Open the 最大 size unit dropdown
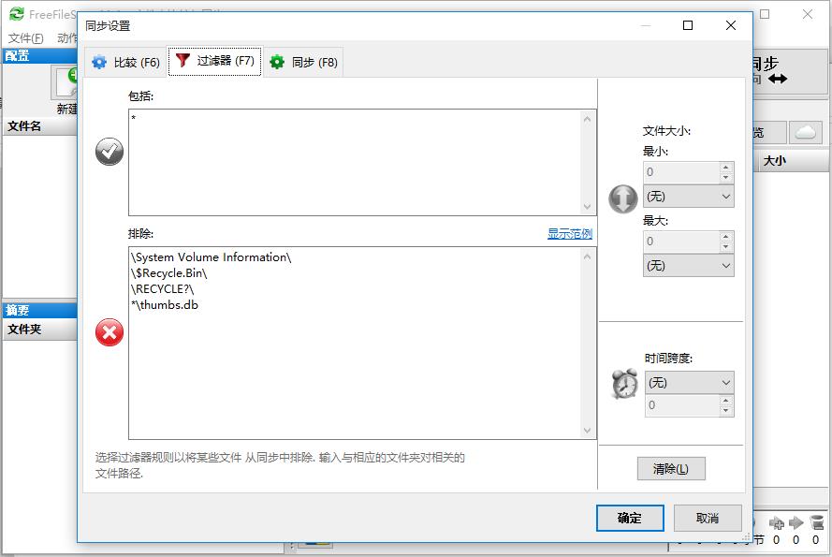Screen dimensions: 832x557 (689, 266)
